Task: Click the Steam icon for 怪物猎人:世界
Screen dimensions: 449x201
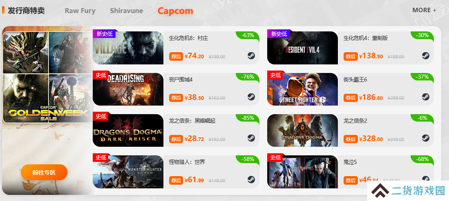Action: click(251, 179)
